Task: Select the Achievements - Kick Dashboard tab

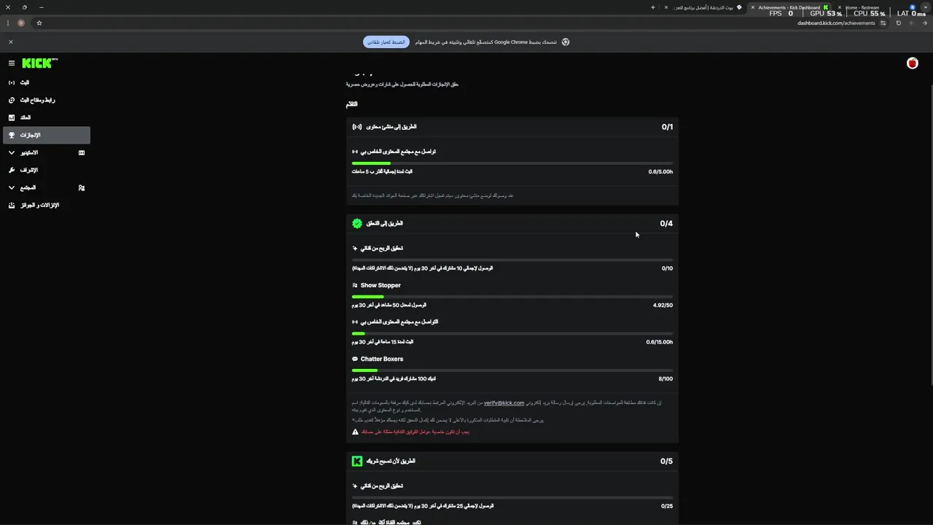Action: 789,7
